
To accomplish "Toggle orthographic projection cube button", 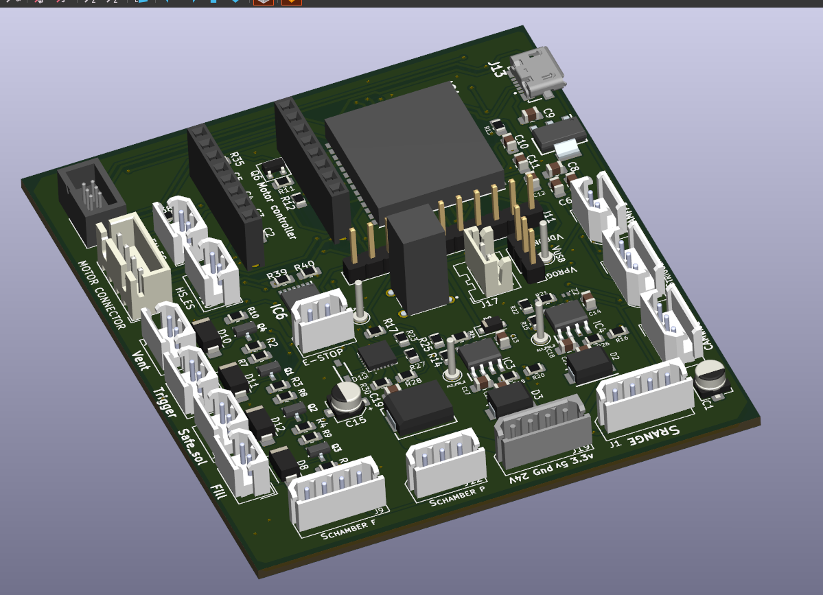I will click(x=264, y=1).
